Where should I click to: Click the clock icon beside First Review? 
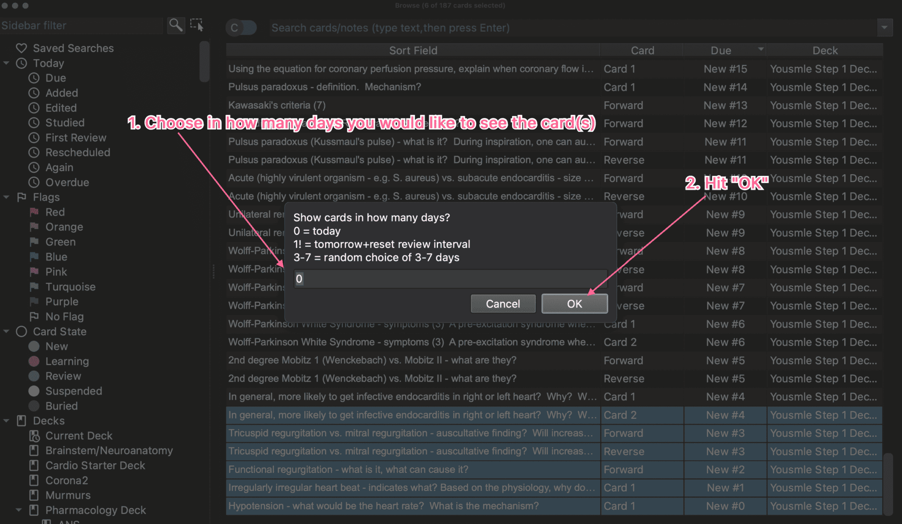[34, 137]
